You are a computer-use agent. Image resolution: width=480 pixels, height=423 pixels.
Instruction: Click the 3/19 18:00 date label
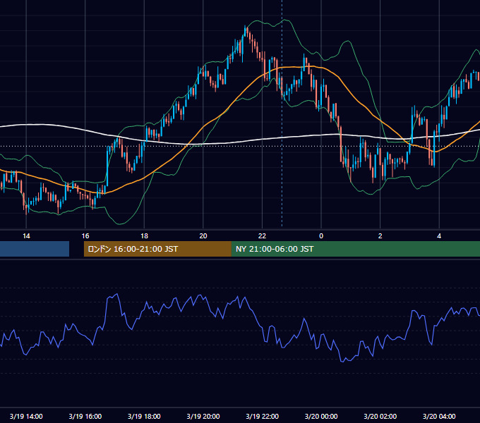coord(144,416)
